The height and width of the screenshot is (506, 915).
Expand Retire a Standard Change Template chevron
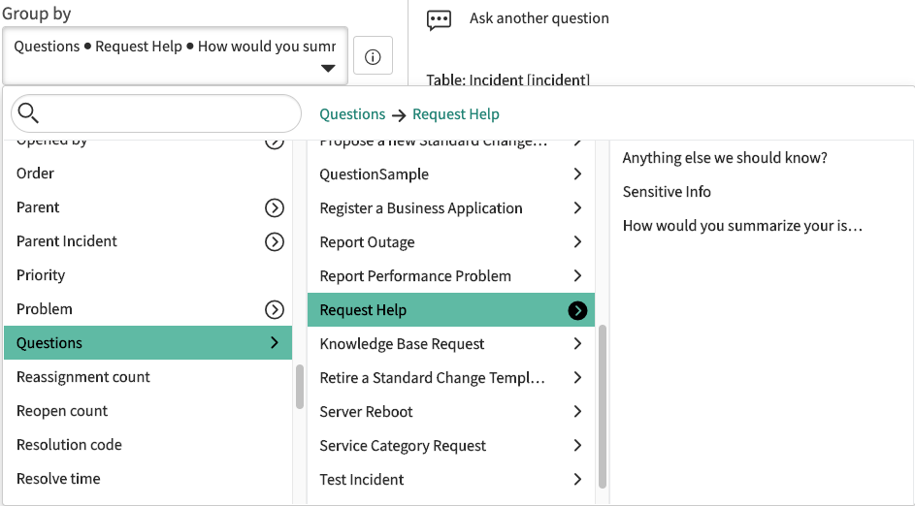[577, 378]
